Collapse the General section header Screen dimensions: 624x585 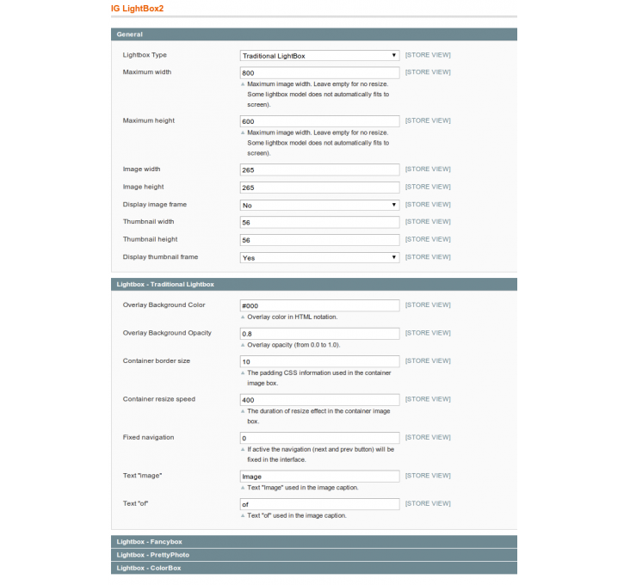click(x=314, y=34)
